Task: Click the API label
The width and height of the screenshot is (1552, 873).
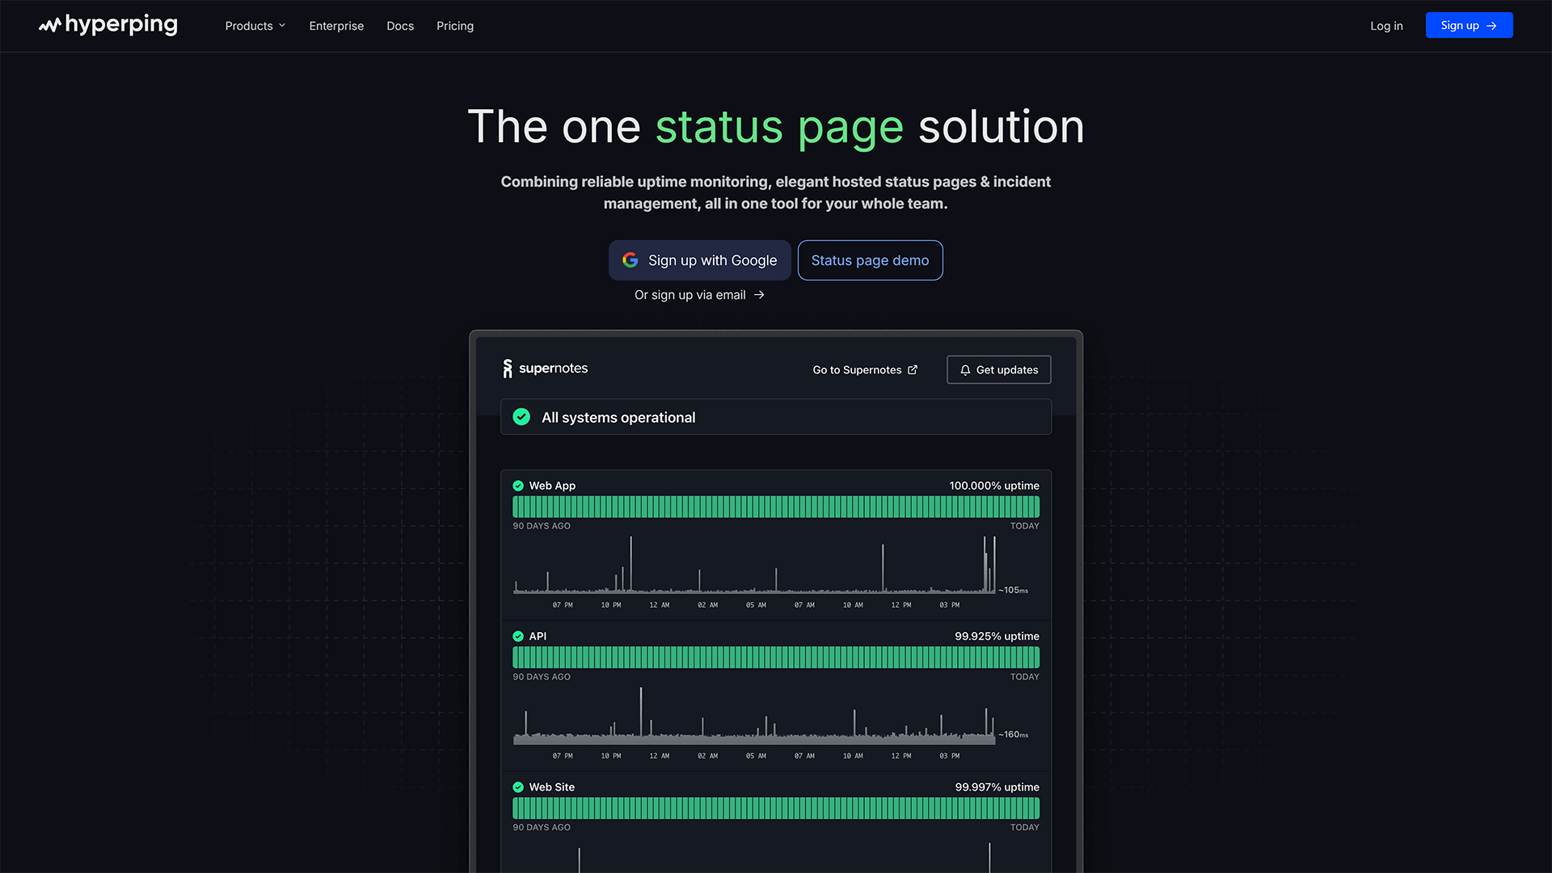Action: pos(538,636)
